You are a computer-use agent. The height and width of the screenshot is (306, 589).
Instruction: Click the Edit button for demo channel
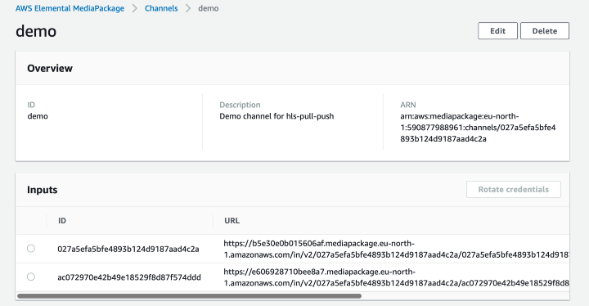click(x=497, y=31)
